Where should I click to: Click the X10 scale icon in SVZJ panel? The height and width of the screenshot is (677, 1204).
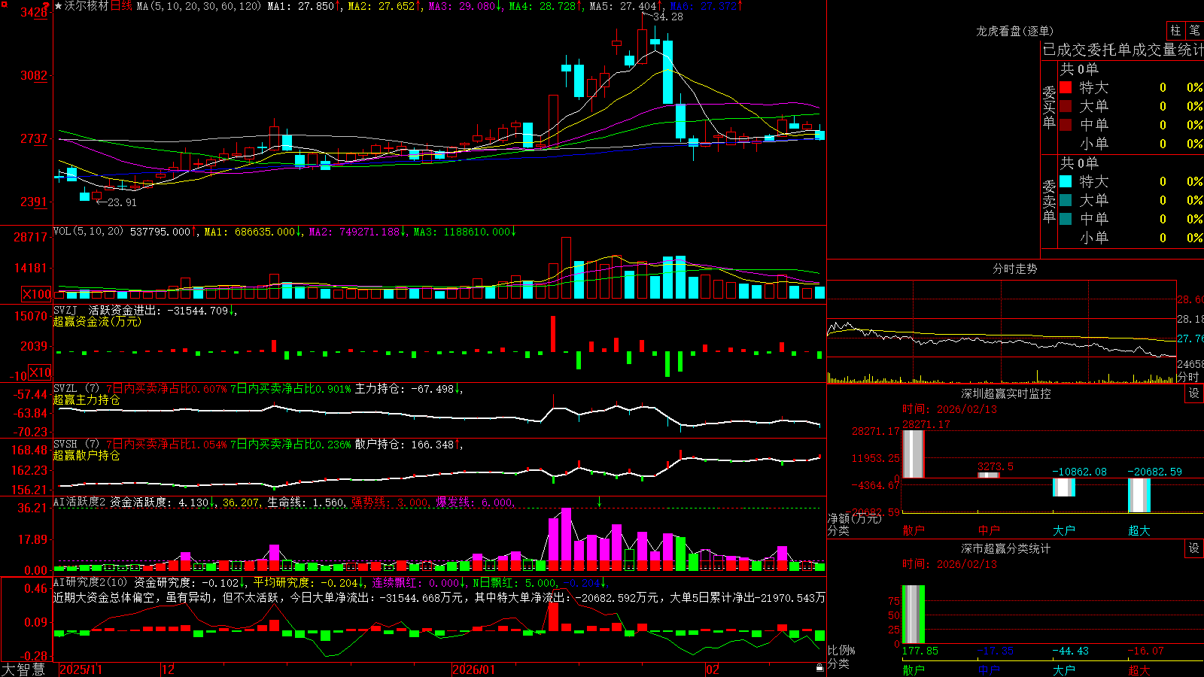point(41,372)
